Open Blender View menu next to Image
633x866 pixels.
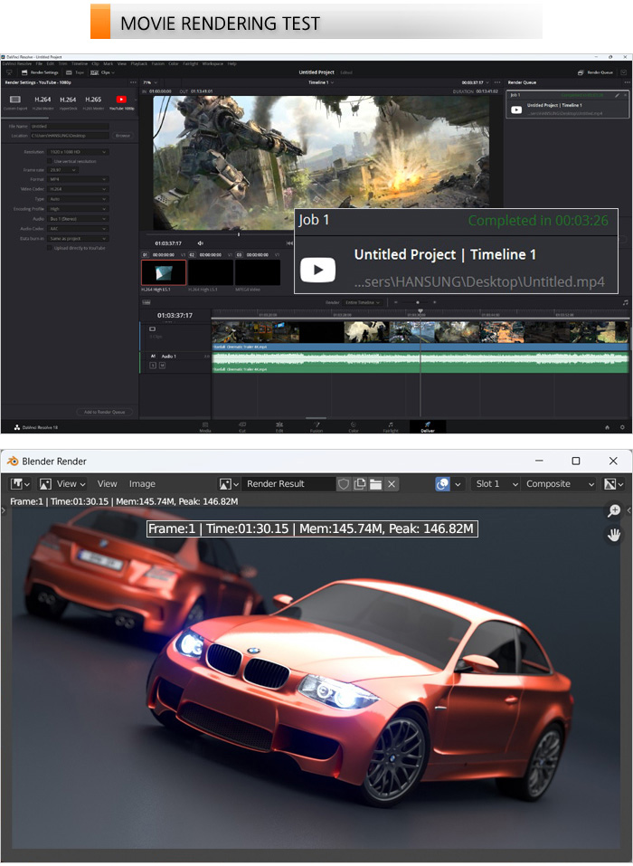click(x=107, y=484)
